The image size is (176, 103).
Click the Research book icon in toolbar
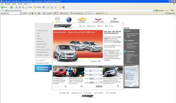64,7
